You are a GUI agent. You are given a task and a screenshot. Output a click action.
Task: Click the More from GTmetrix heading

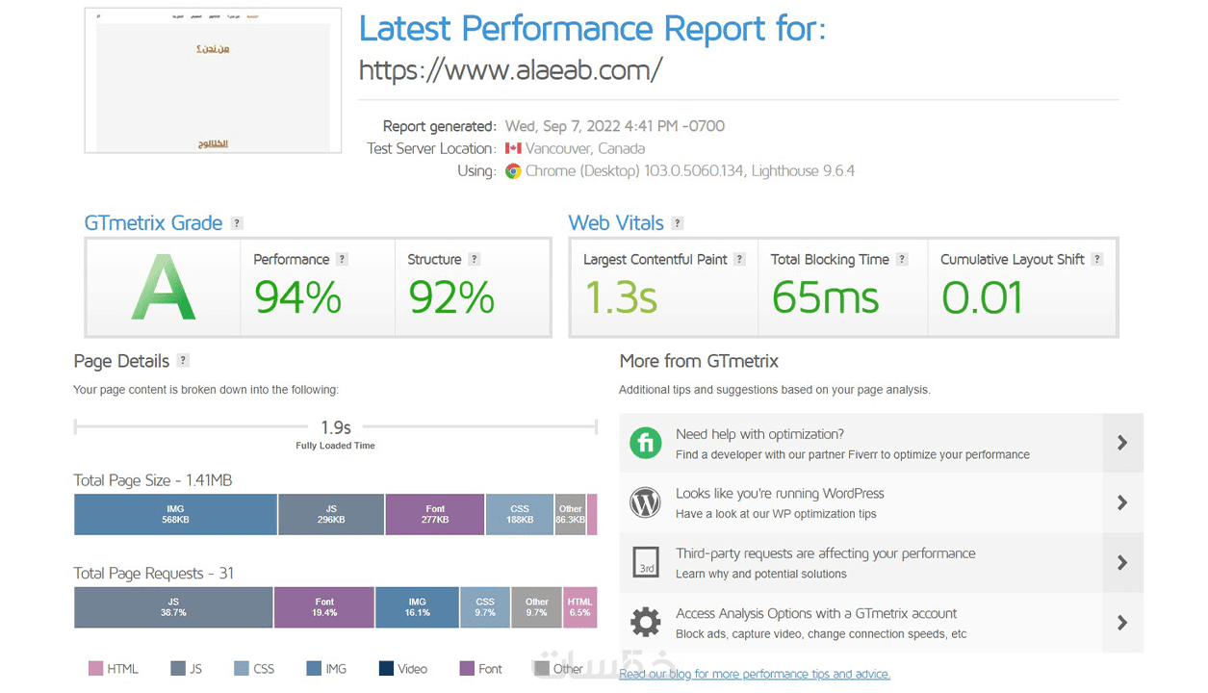click(x=699, y=361)
